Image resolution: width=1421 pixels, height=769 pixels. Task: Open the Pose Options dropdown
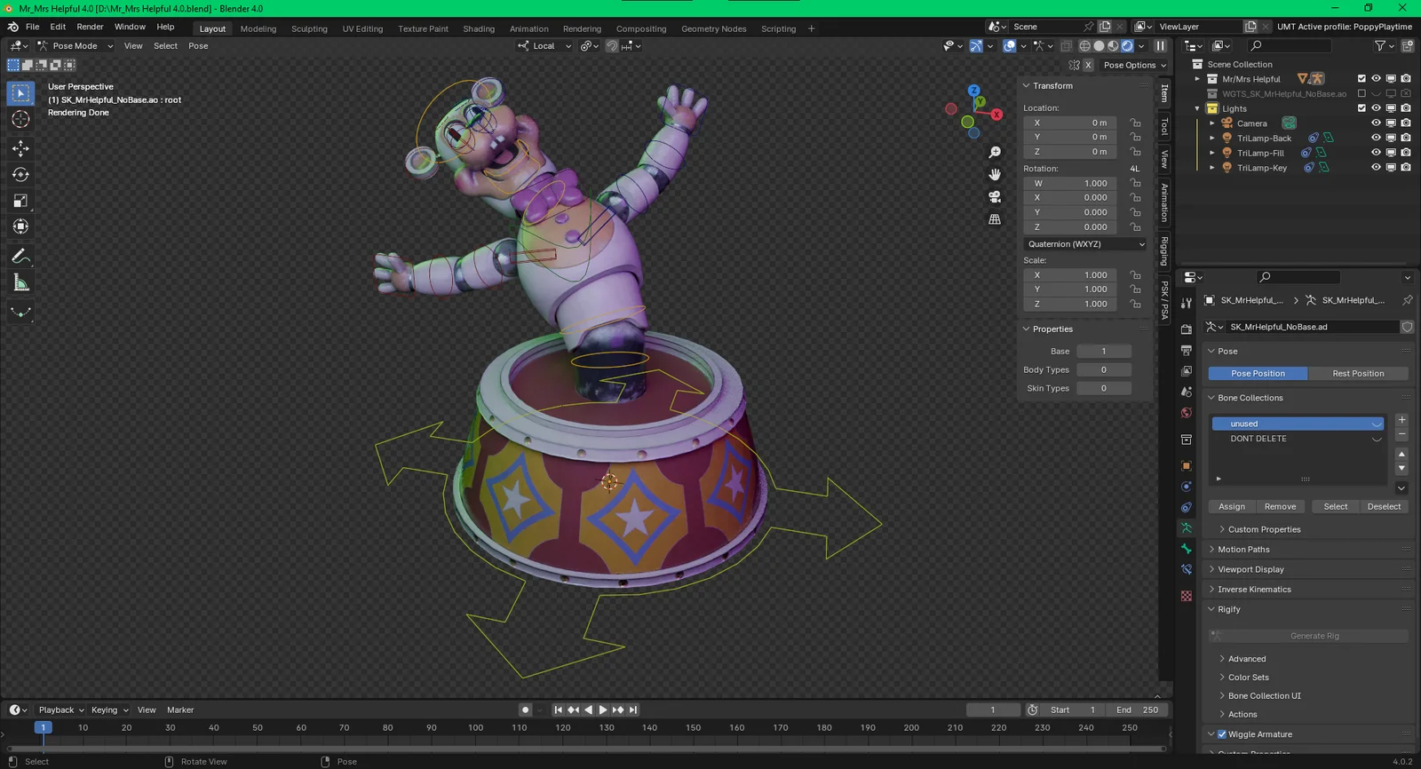pos(1135,65)
